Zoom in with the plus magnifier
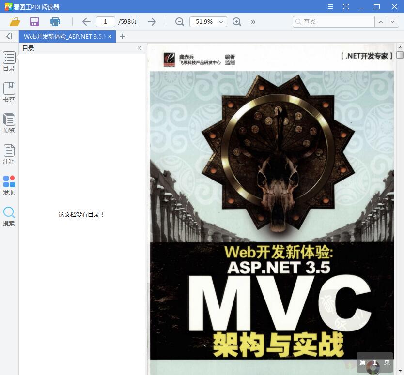 tap(236, 22)
